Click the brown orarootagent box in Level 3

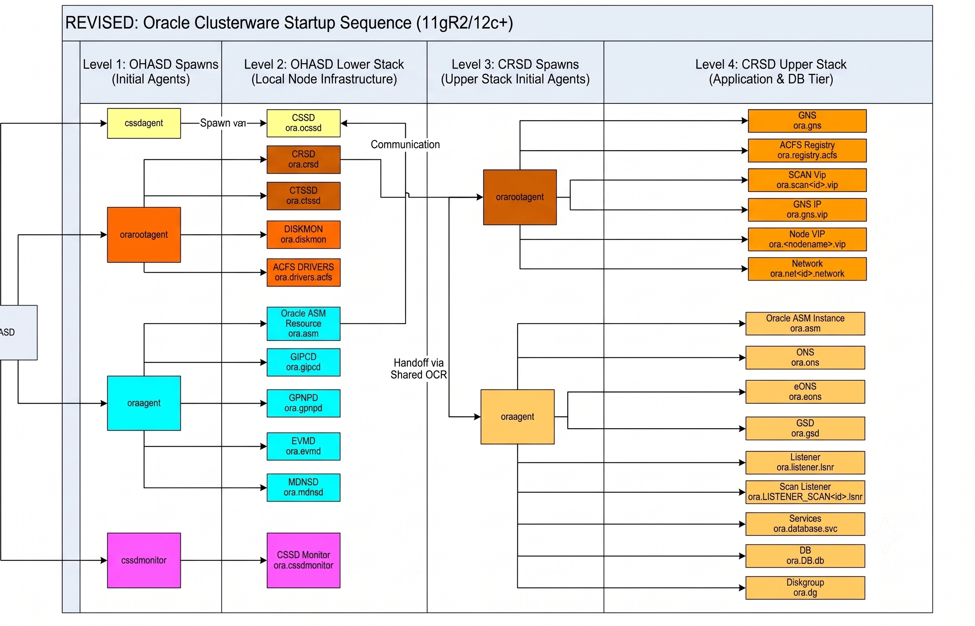[x=520, y=197]
